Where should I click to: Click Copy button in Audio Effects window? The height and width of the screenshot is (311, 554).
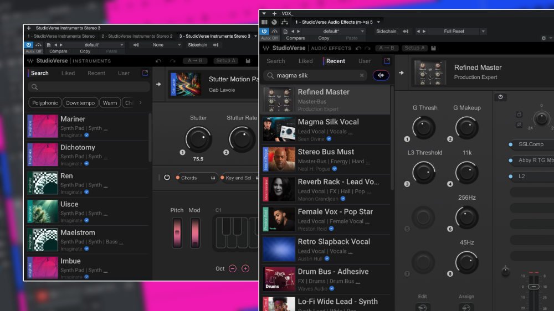point(324,38)
